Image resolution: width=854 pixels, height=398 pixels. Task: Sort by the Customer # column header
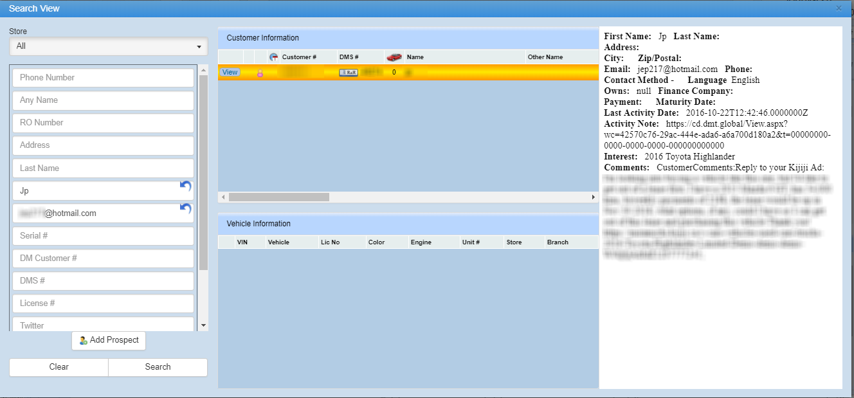click(299, 57)
